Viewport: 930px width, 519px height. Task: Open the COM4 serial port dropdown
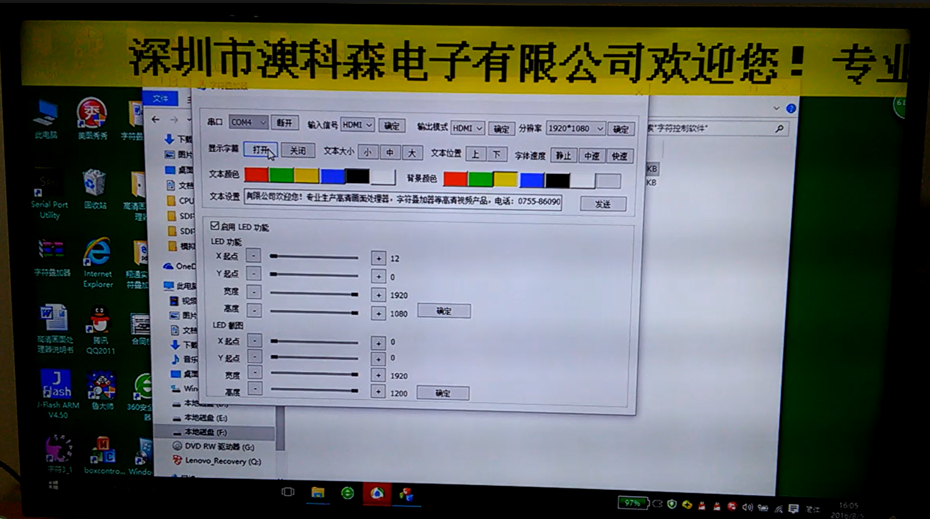(x=248, y=122)
